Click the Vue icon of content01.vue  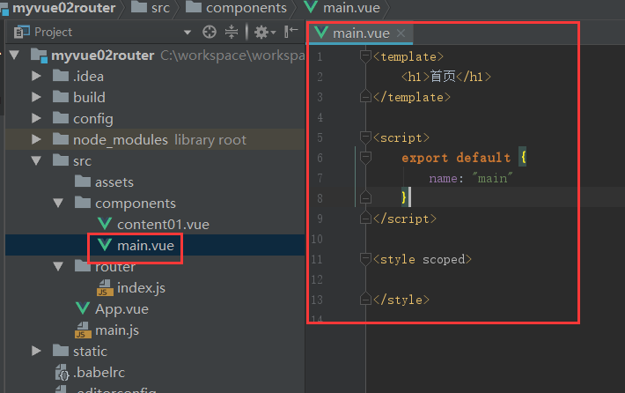pyautogui.click(x=105, y=224)
